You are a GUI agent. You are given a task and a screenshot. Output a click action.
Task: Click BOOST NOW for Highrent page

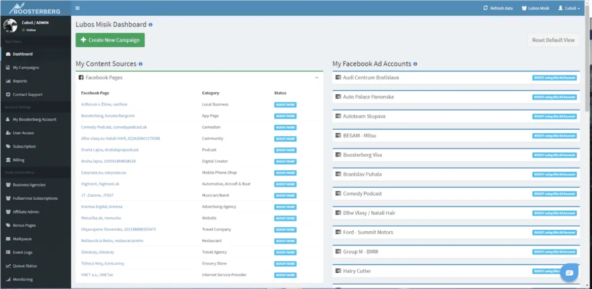point(285,184)
